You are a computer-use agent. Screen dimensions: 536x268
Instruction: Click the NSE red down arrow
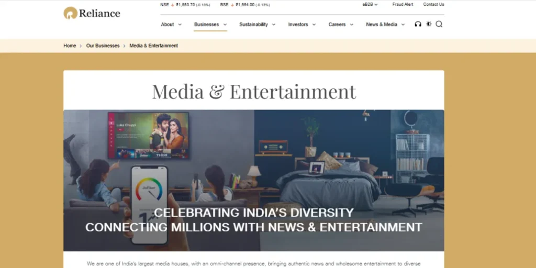[x=173, y=5]
